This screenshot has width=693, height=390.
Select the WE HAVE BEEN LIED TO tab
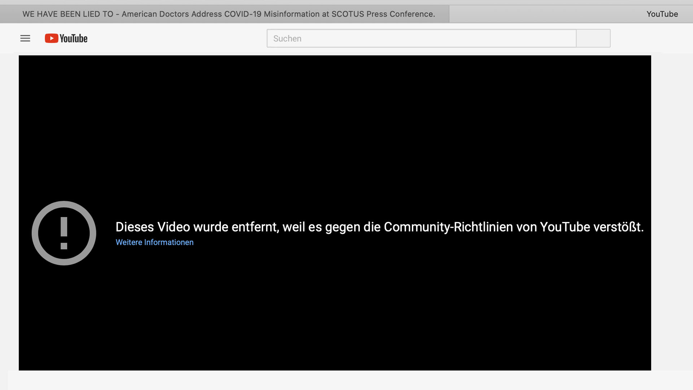coord(68,14)
